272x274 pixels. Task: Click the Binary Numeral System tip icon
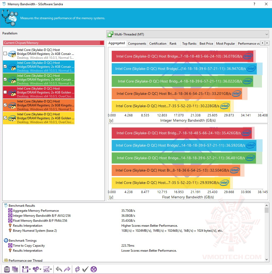point(10,230)
